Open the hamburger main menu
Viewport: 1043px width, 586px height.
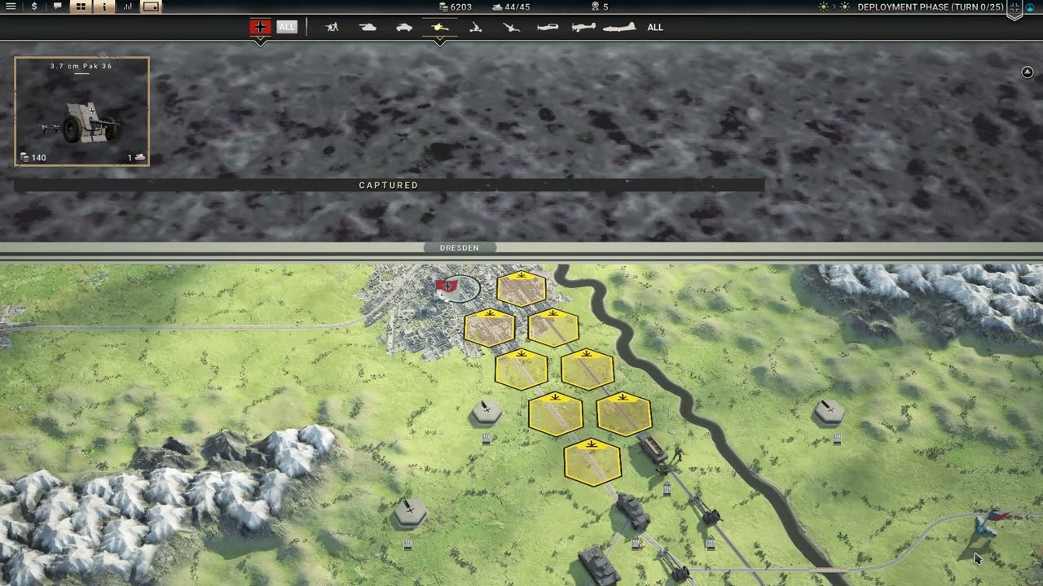[x=11, y=7]
